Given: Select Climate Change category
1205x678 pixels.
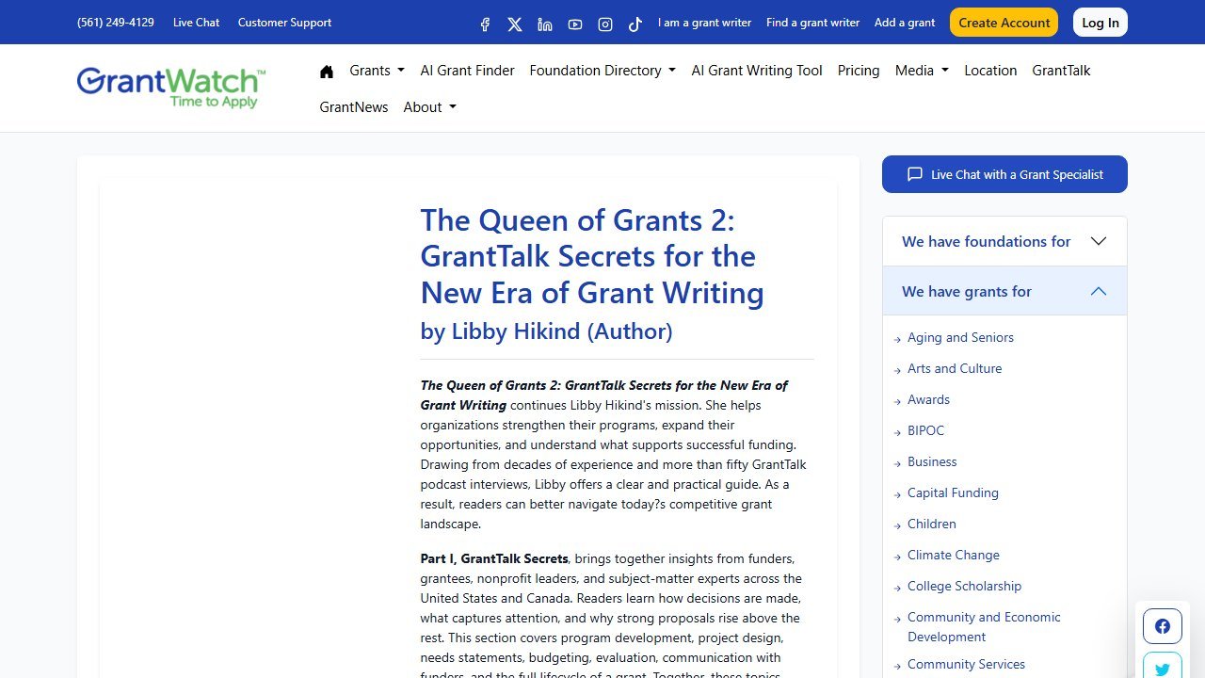Looking at the screenshot, I should (954, 555).
